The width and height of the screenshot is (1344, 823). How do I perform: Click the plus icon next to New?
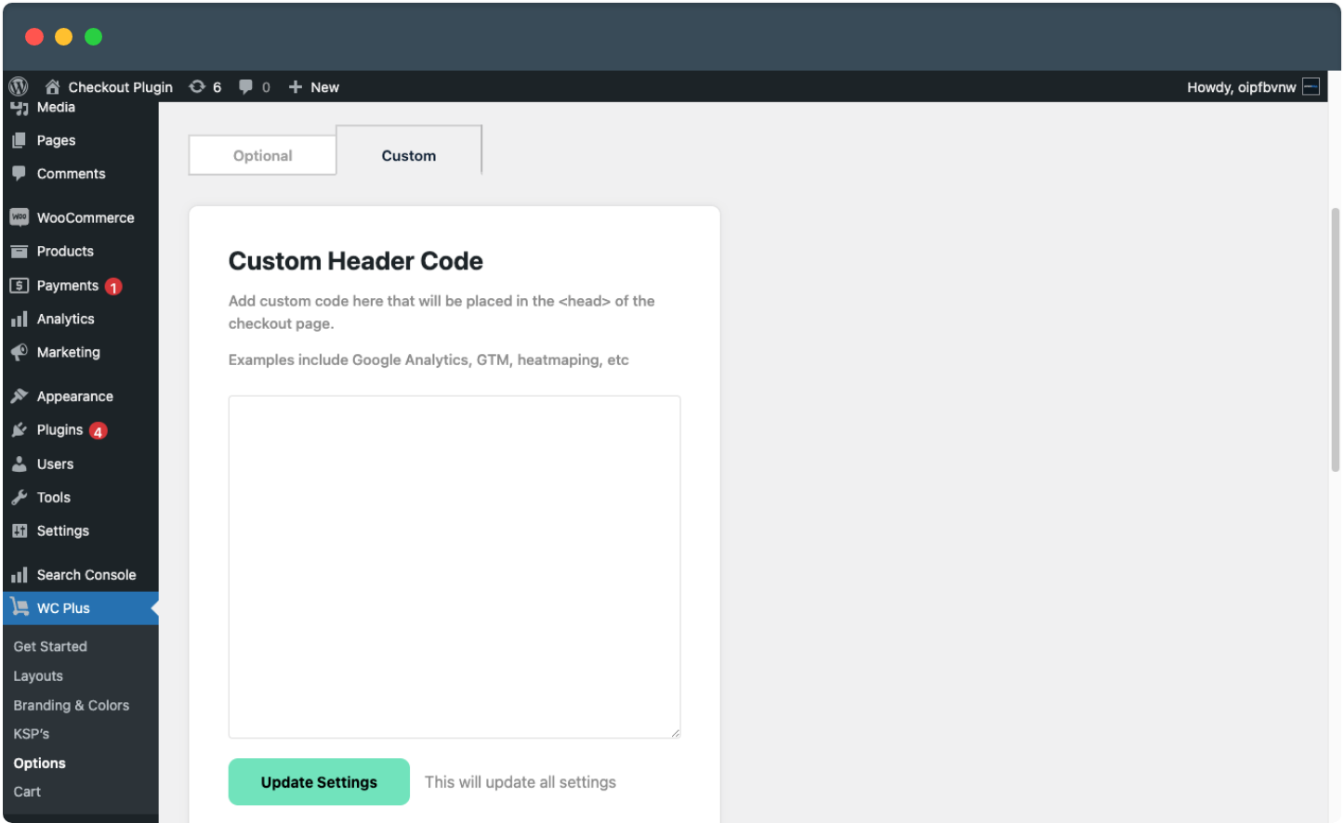[x=296, y=86]
